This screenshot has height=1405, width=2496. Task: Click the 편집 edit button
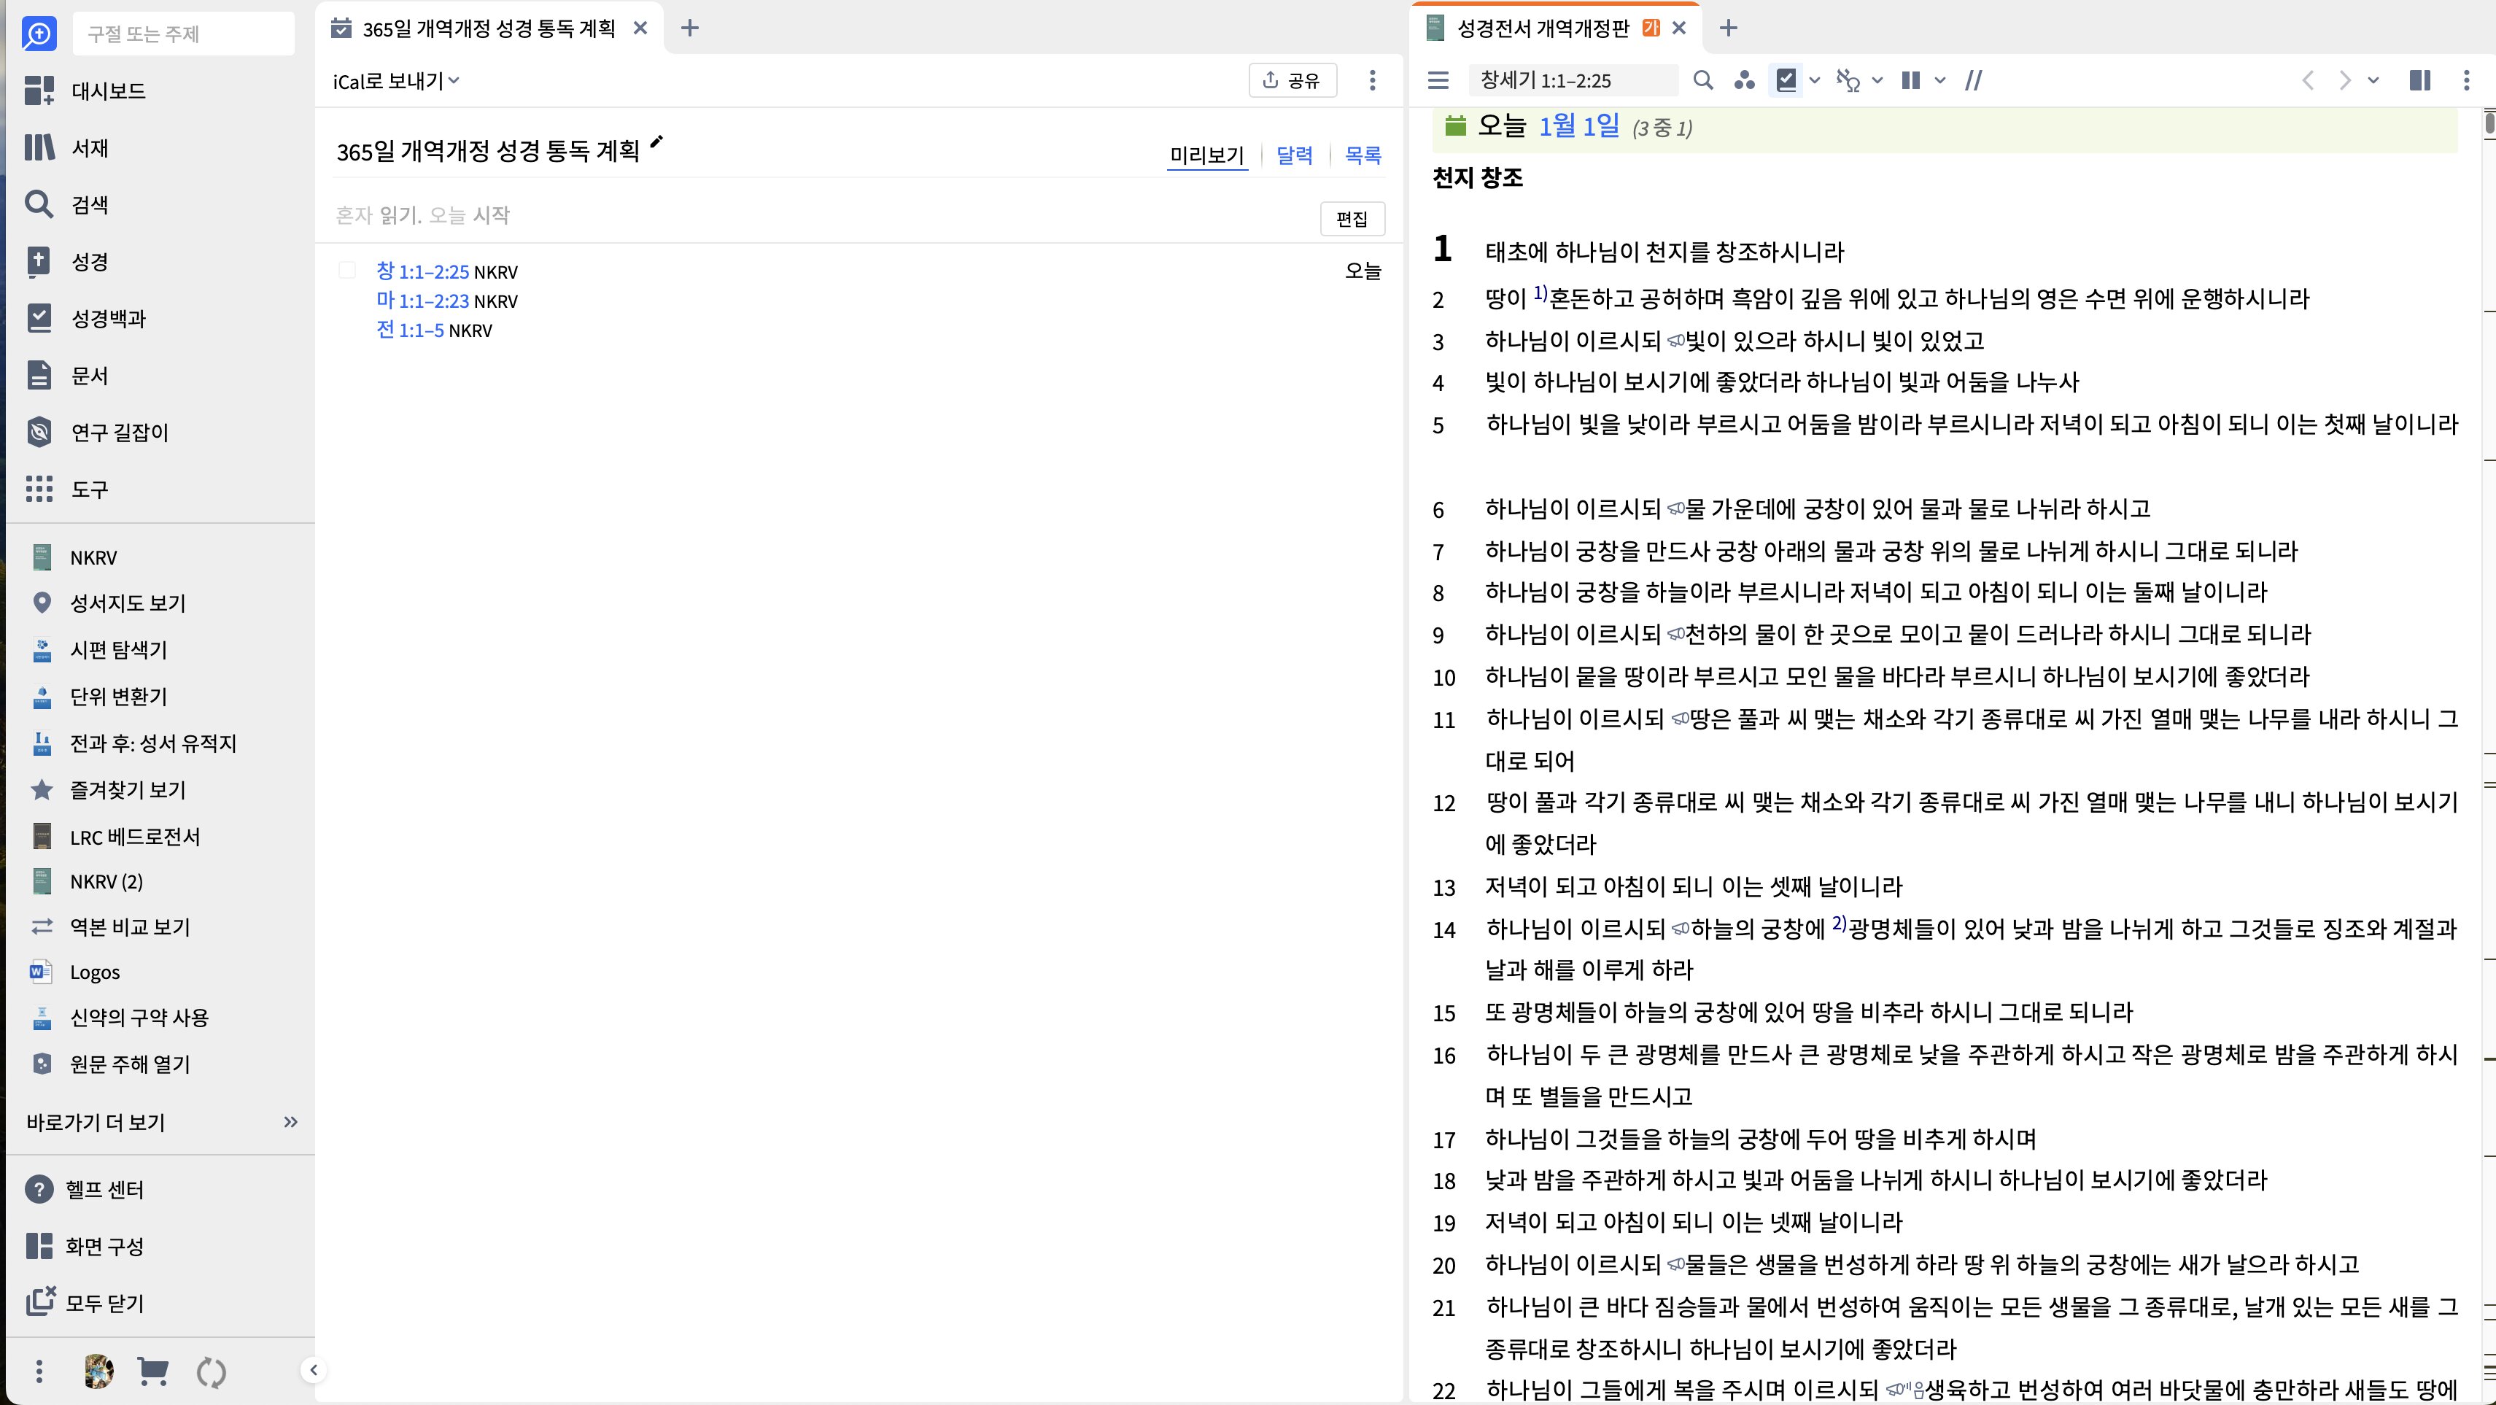1352,218
